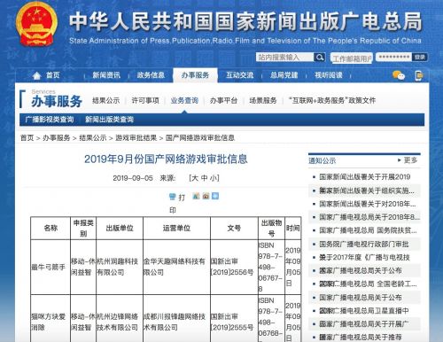Open notice 国家新闻出版署关于组织实施...
Viewport: 443px width, 342px height.
click(x=367, y=190)
